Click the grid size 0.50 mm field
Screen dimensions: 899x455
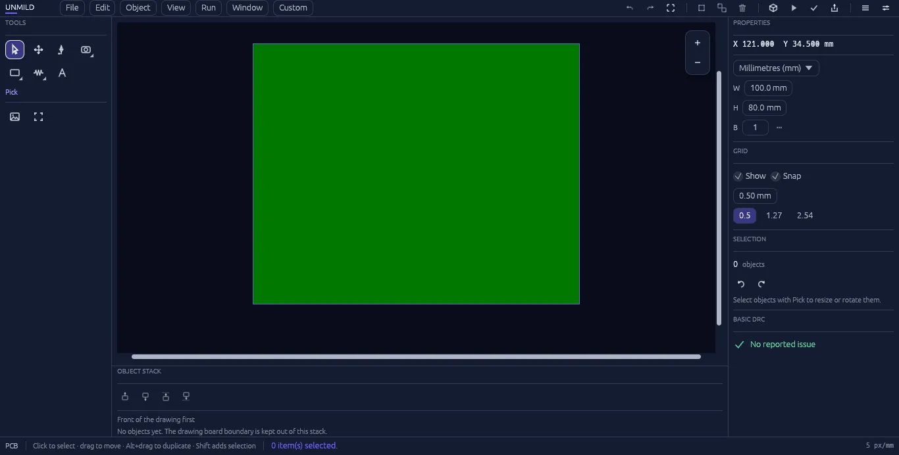pyautogui.click(x=755, y=196)
